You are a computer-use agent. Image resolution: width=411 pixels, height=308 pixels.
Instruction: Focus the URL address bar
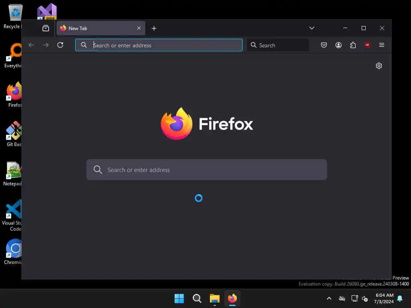pos(159,45)
